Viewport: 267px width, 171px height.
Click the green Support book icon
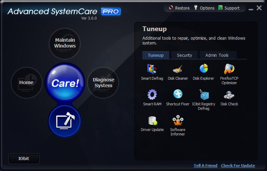tap(220, 8)
